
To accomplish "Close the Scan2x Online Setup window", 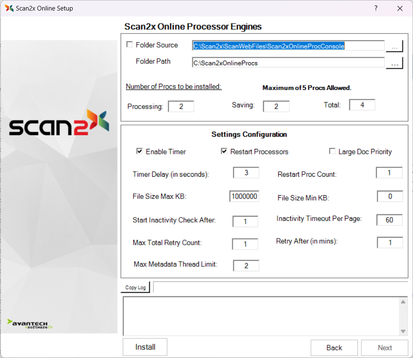I will point(399,8).
